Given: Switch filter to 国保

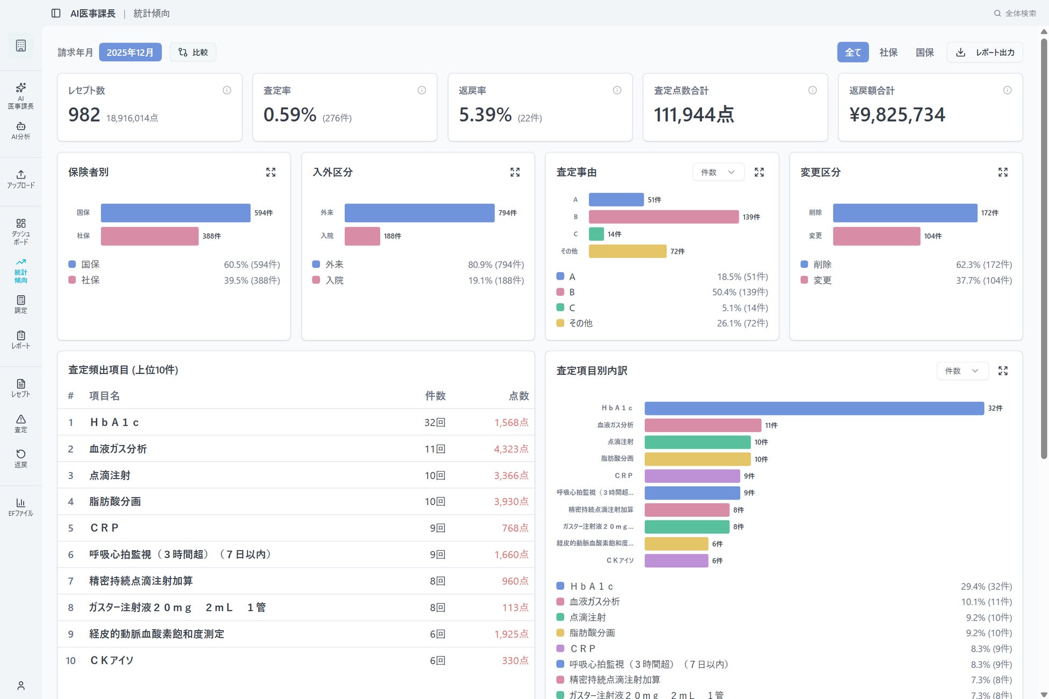Looking at the screenshot, I should point(924,52).
